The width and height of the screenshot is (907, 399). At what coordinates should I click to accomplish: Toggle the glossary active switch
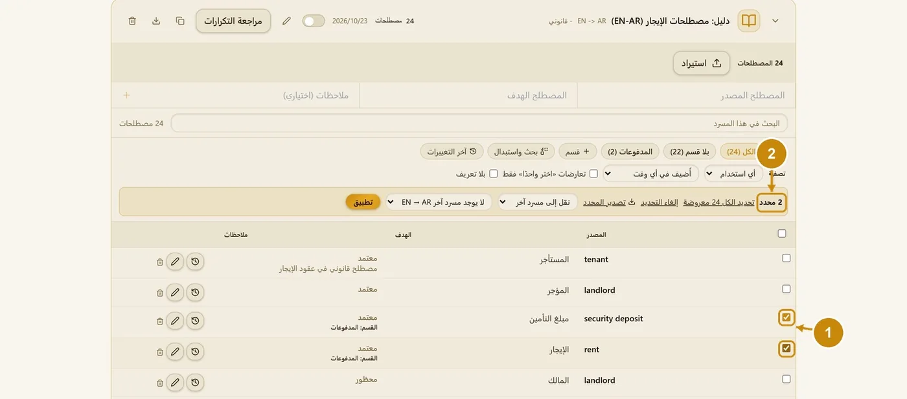click(x=314, y=21)
